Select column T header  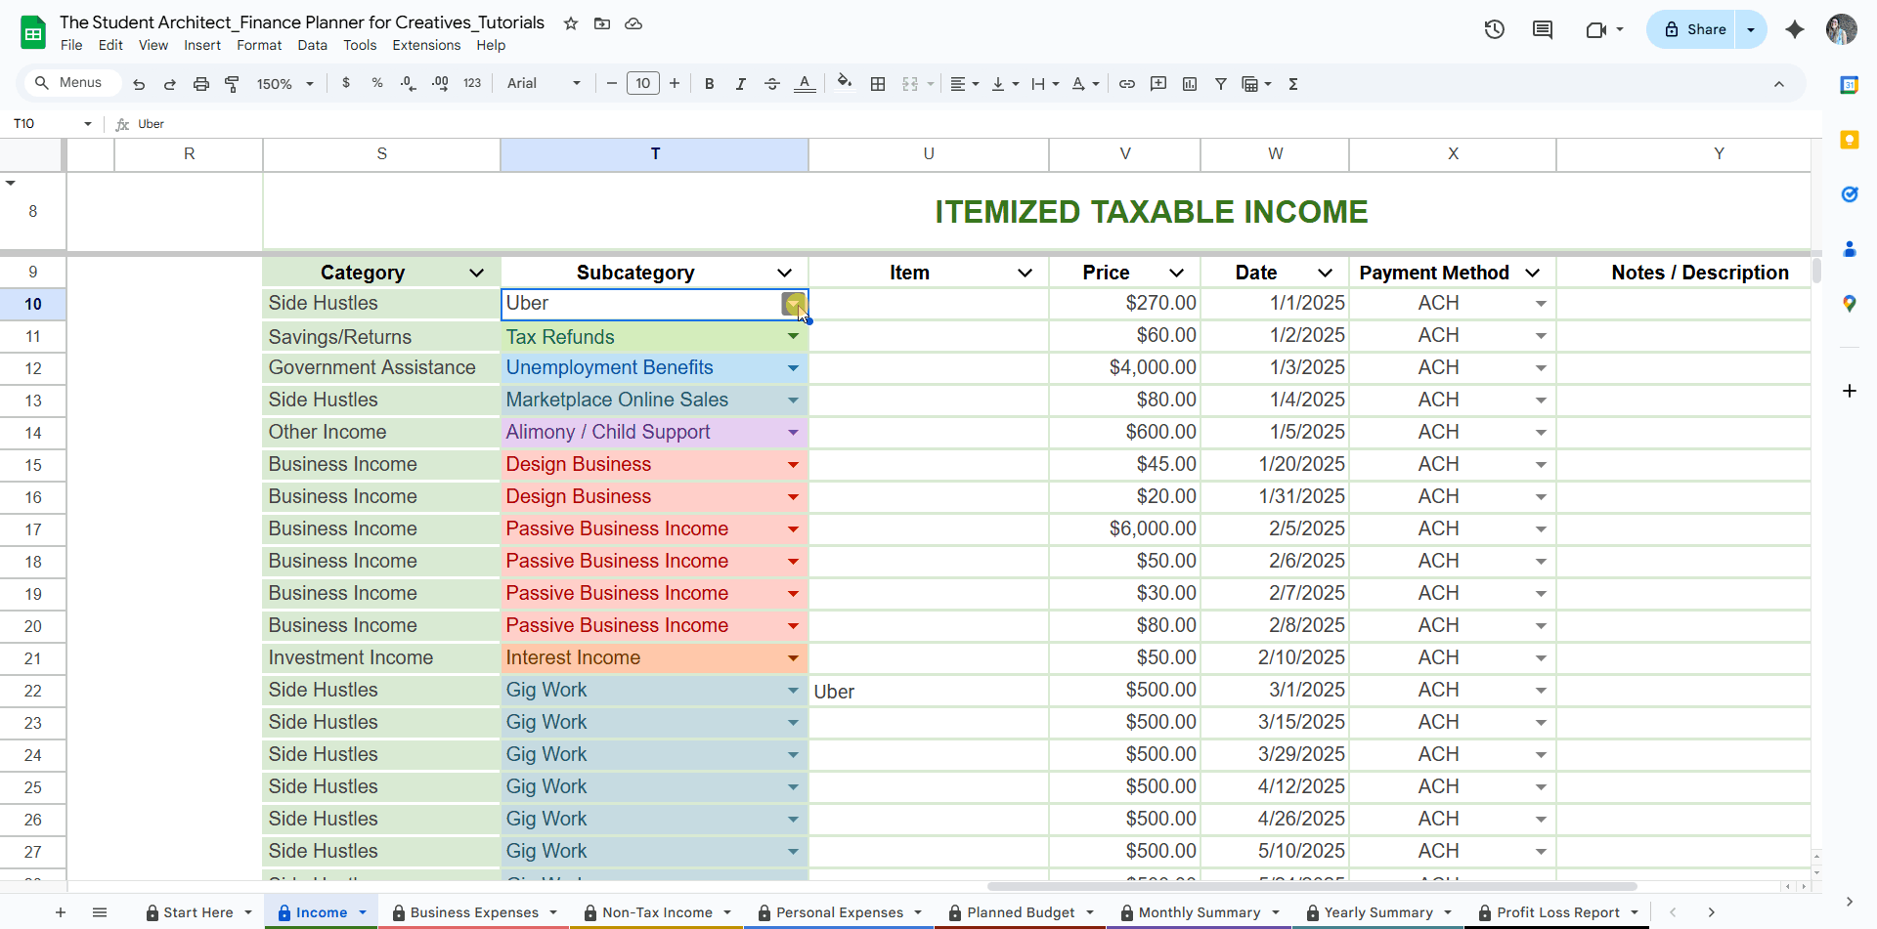pos(655,154)
